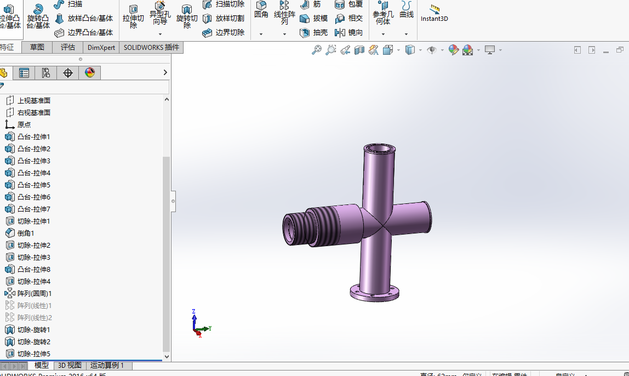Switch to the 模型 bottom tab
This screenshot has width=629, height=376.
pos(41,365)
